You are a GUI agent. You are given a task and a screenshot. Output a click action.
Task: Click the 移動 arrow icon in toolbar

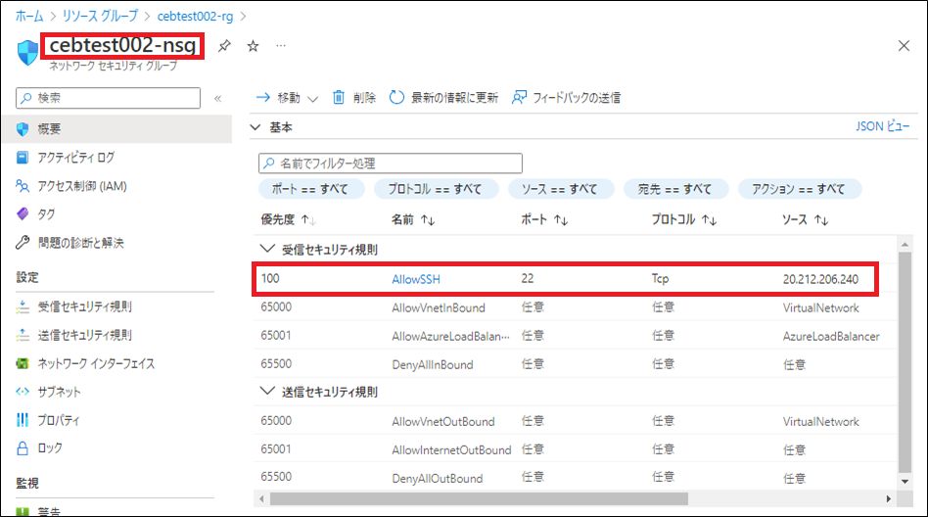coord(262,97)
